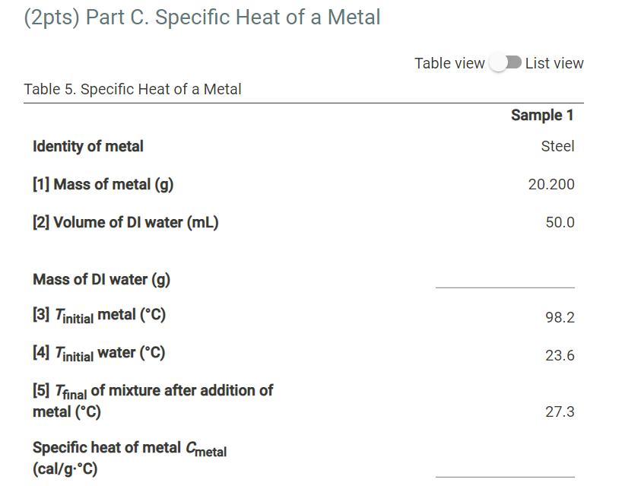Image resolution: width=638 pixels, height=486 pixels.
Task: Select the Table 5 caption text
Action: click(x=132, y=89)
